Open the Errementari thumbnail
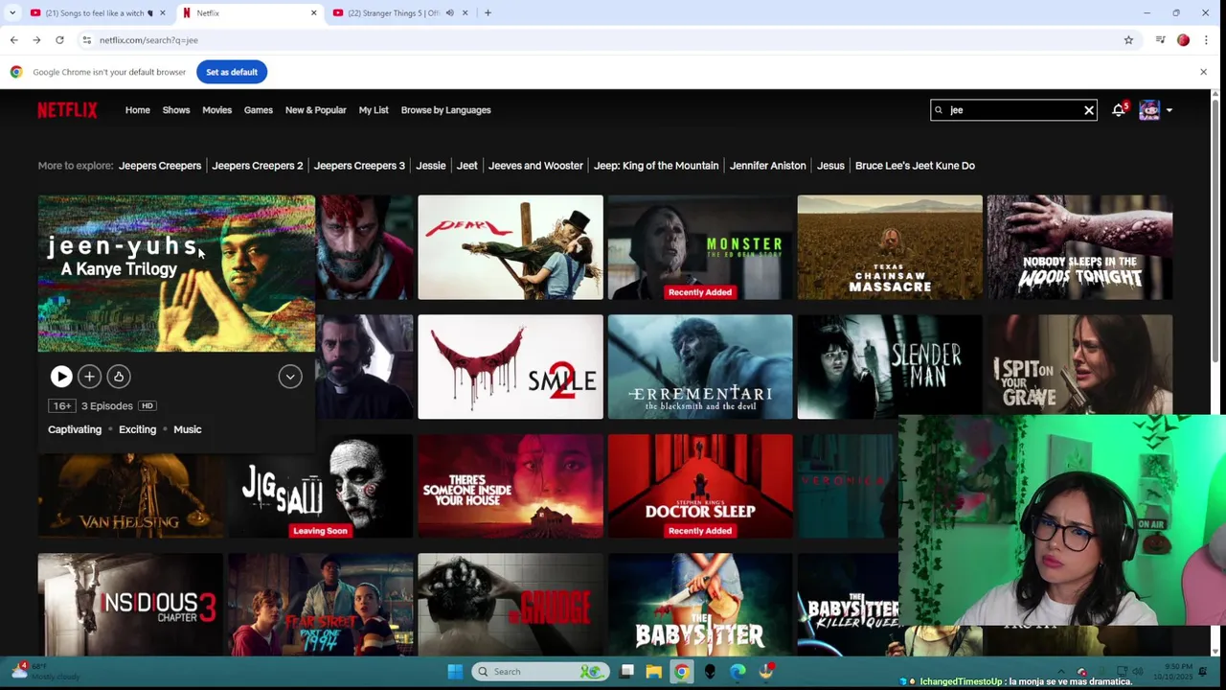This screenshot has height=690, width=1226. [700, 367]
